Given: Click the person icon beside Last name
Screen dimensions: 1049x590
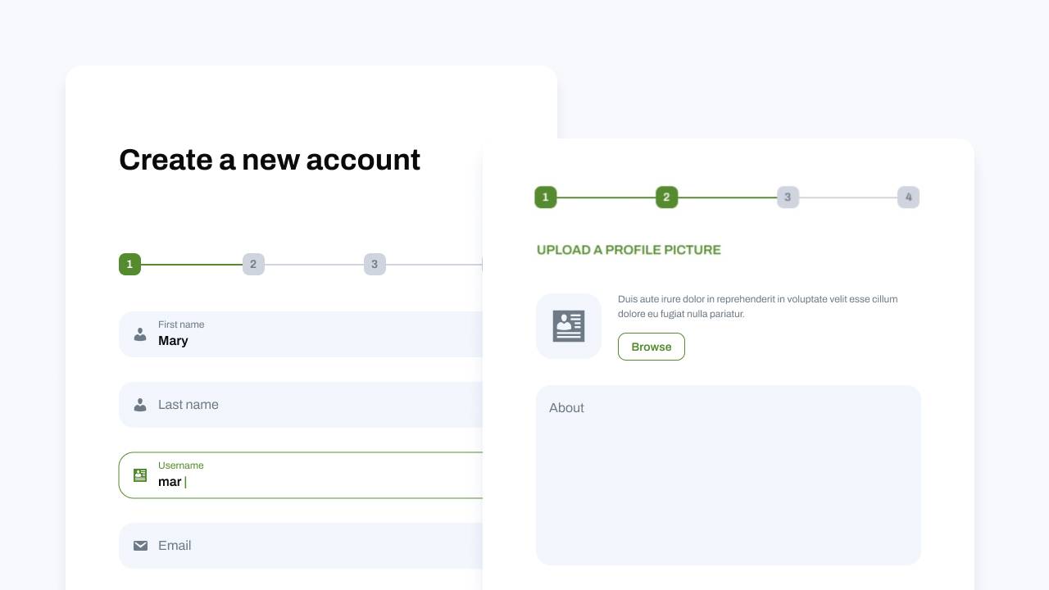Looking at the screenshot, I should coord(140,405).
